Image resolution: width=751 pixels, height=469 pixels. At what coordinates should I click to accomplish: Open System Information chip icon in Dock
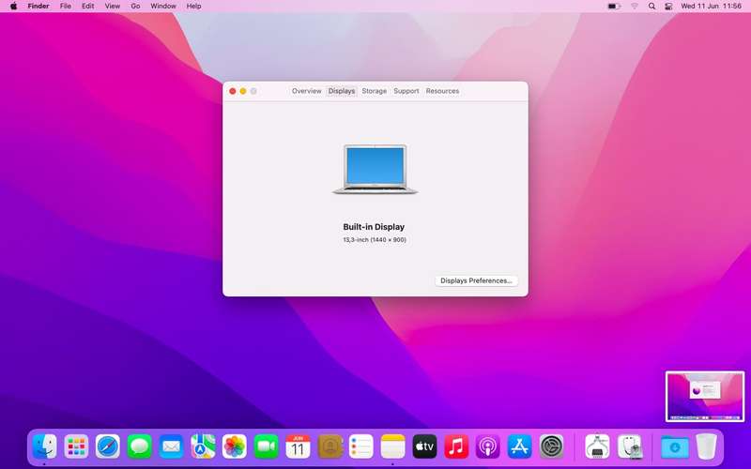click(x=597, y=446)
